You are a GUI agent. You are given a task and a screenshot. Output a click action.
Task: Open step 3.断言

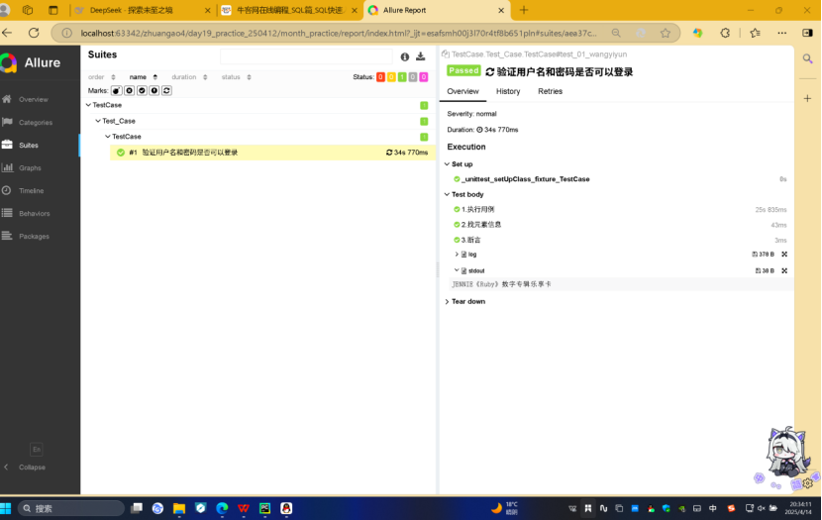click(620, 240)
